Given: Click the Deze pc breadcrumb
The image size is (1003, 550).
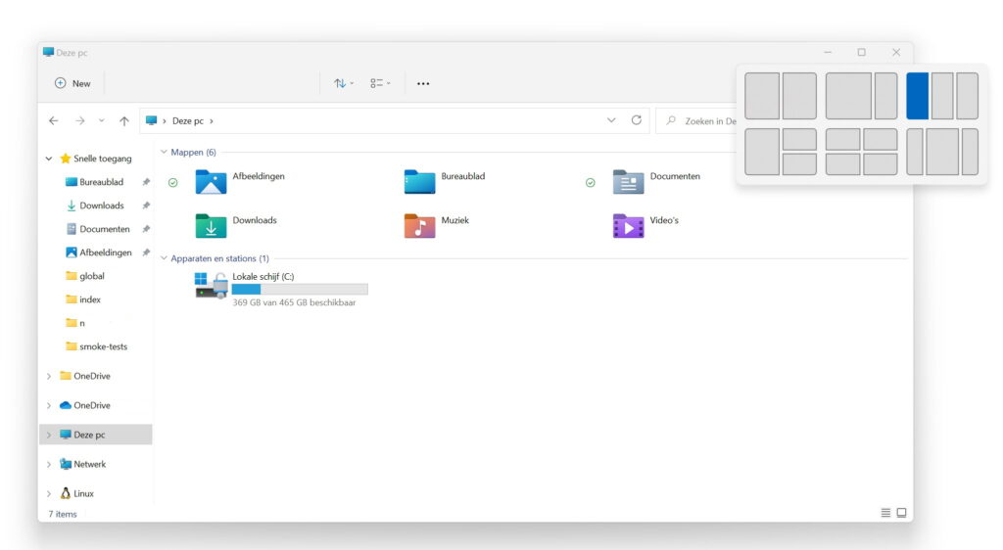Looking at the screenshot, I should pos(187,120).
